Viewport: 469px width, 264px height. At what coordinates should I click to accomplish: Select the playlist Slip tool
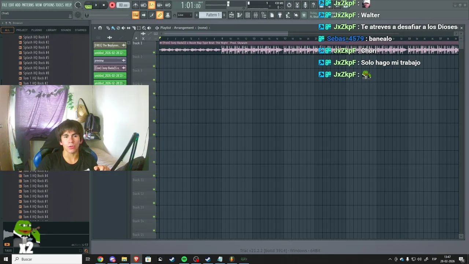coord(128,28)
